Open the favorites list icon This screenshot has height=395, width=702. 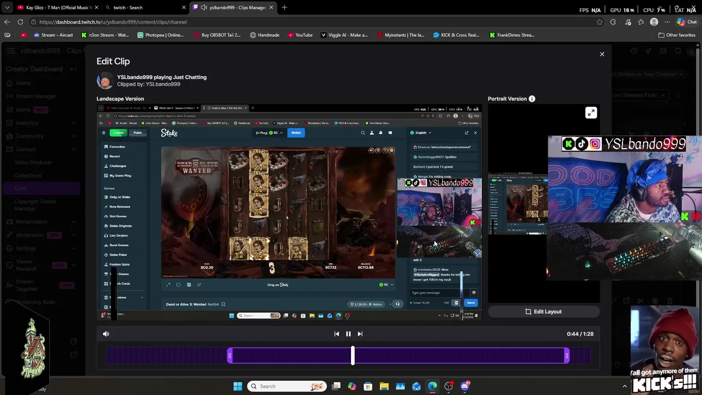pyautogui.click(x=640, y=22)
